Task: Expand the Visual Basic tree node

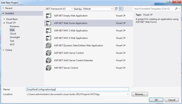Action: [4, 19]
